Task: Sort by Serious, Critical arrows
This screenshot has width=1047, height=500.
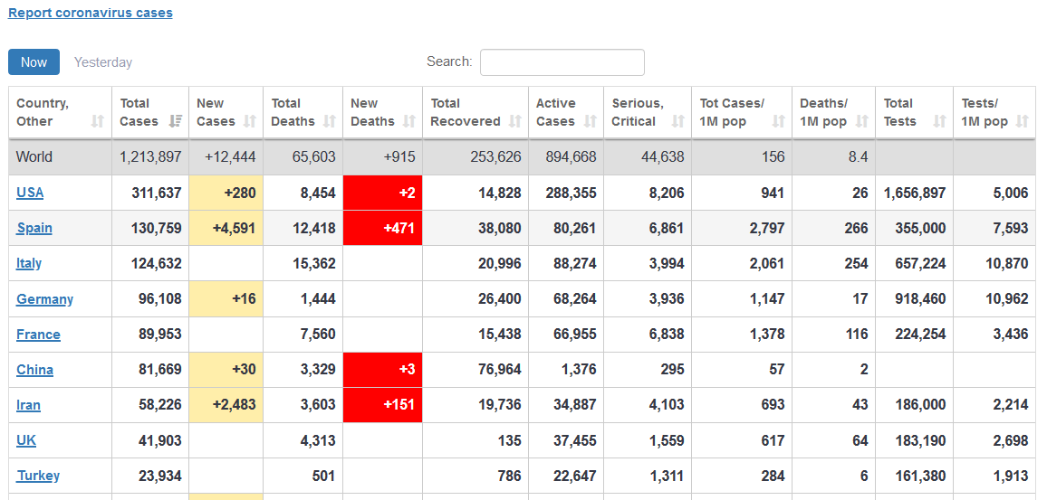Action: coord(678,121)
